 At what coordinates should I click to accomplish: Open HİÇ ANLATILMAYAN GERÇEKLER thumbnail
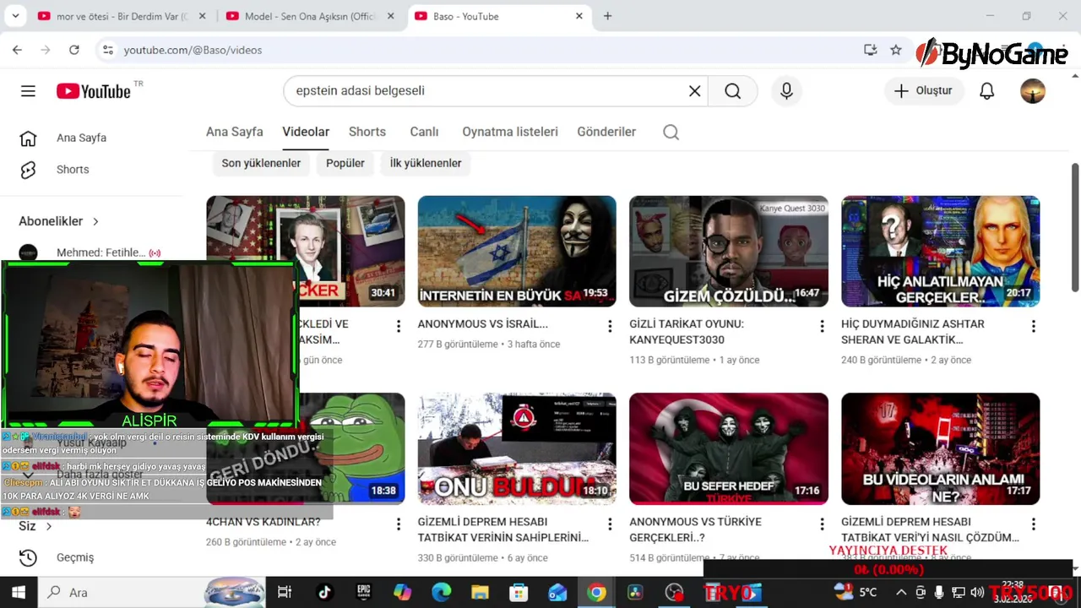click(940, 251)
